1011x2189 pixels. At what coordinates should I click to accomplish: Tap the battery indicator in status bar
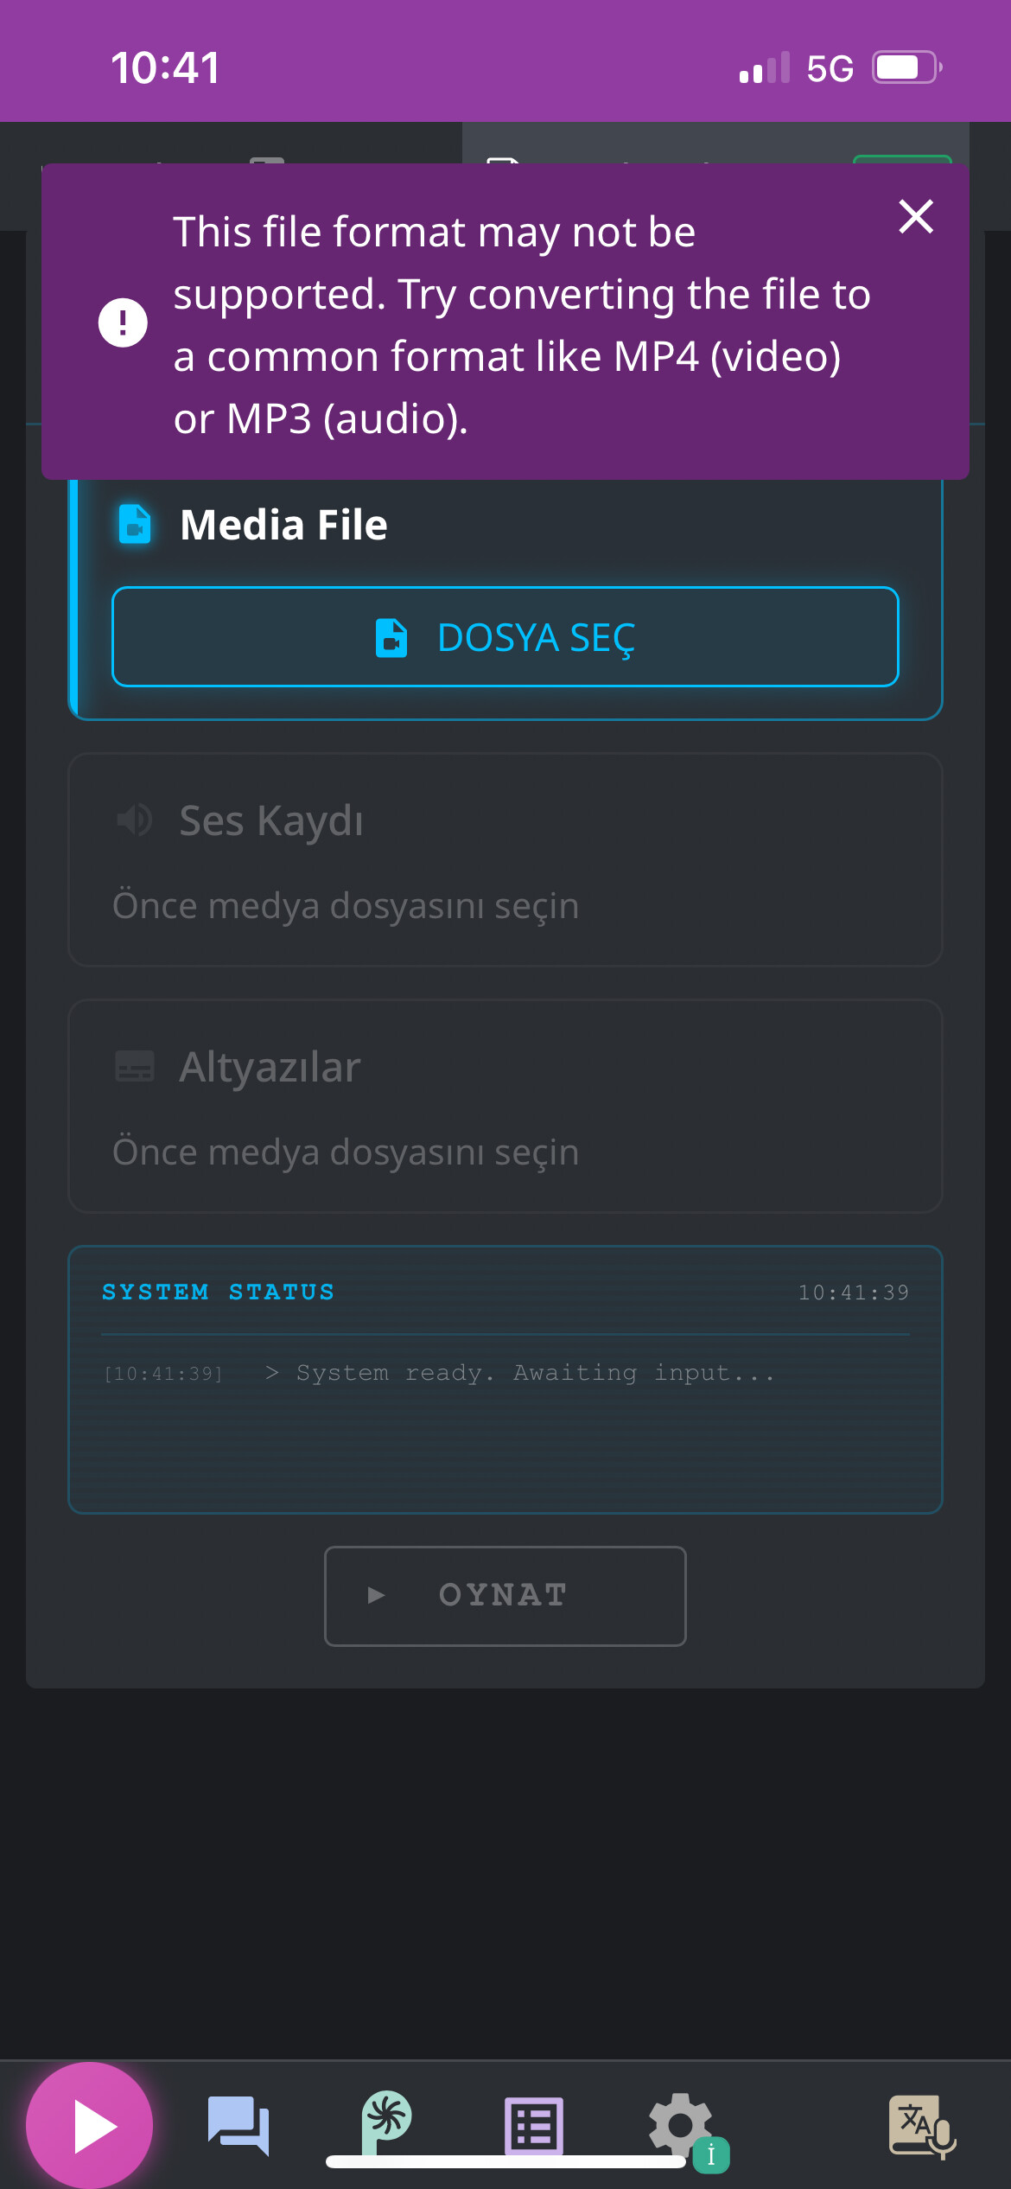pos(906,67)
